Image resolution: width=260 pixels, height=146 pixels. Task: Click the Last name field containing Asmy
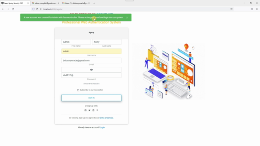(x=107, y=42)
